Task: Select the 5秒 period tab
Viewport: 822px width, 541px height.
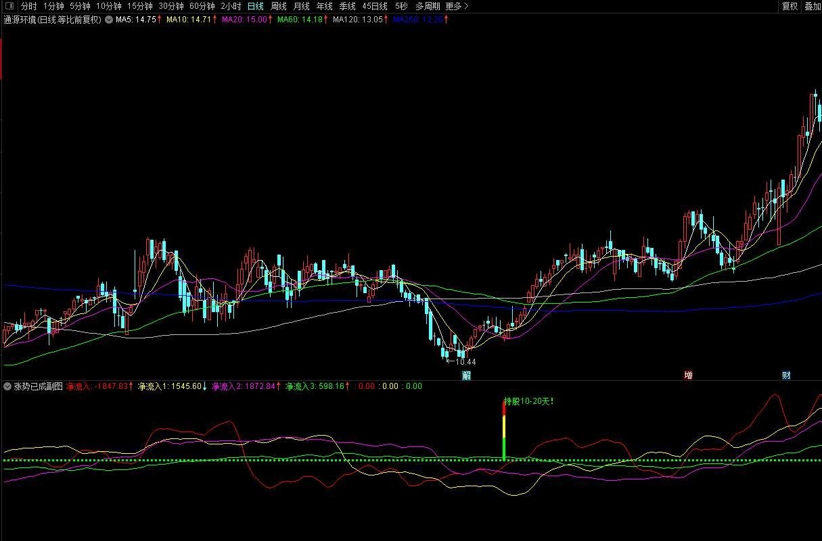Action: (402, 6)
